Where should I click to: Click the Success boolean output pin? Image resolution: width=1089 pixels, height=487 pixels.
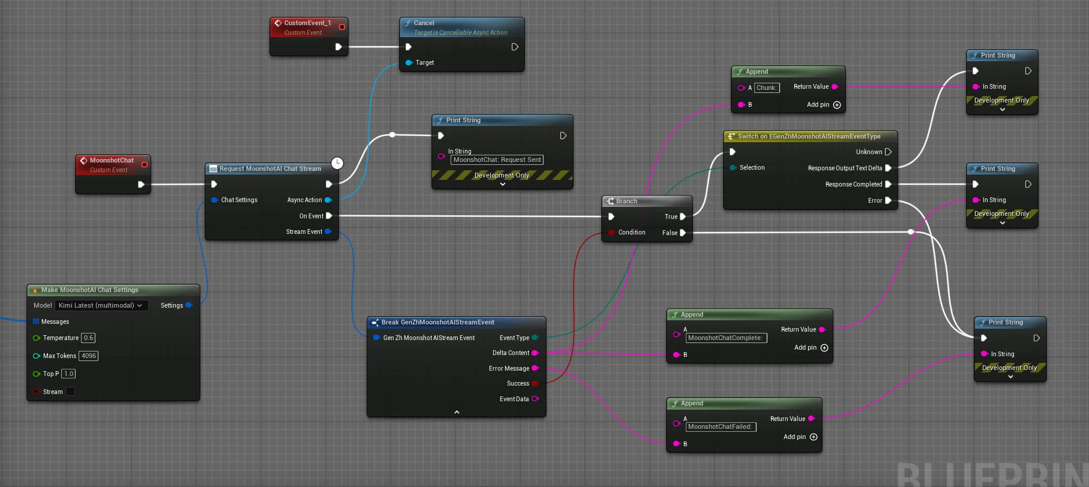535,383
